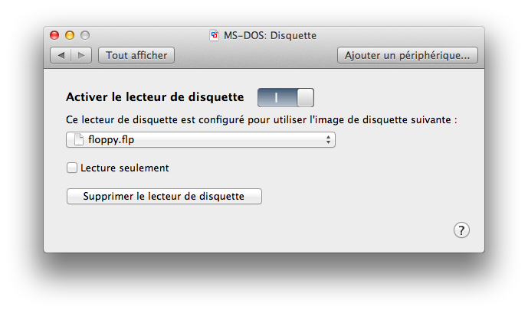
Task: Click the Ce lecteur de disquette description text
Action: pyautogui.click(x=261, y=119)
